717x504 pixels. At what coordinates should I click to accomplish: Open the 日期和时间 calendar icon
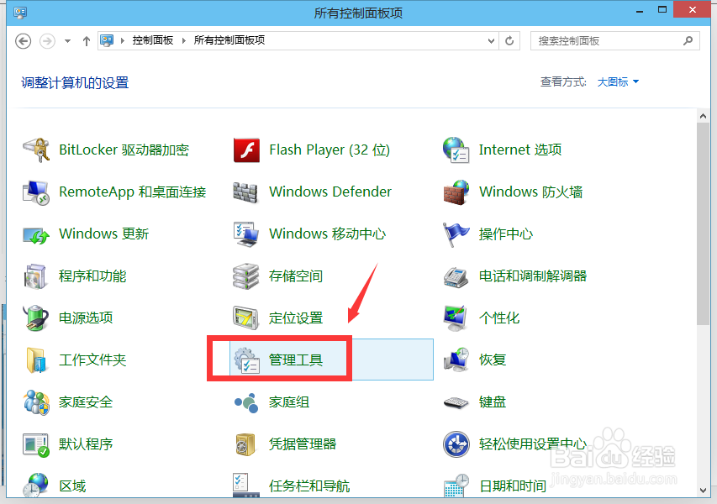click(x=456, y=486)
